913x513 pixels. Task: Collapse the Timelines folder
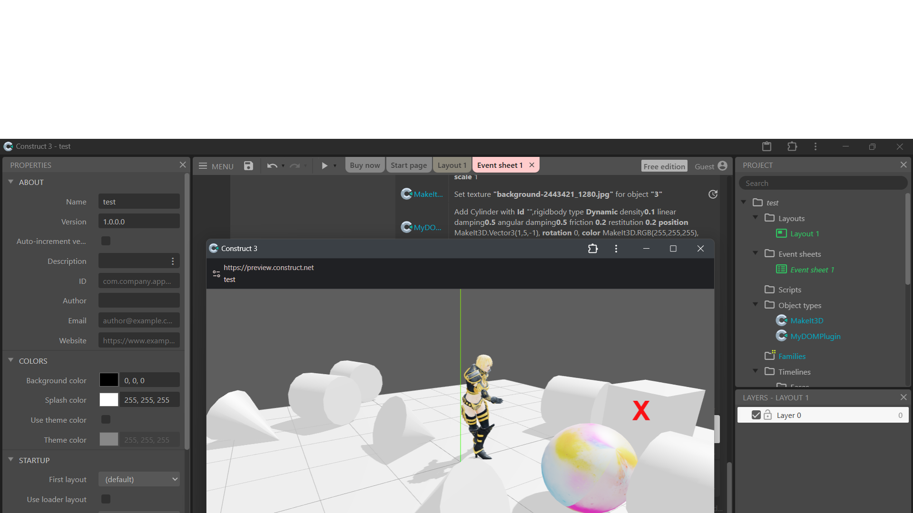tap(756, 371)
